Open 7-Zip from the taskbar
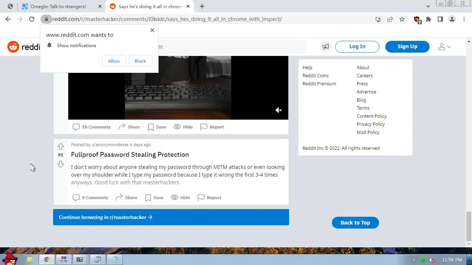The height and width of the screenshot is (265, 472). 80,259
